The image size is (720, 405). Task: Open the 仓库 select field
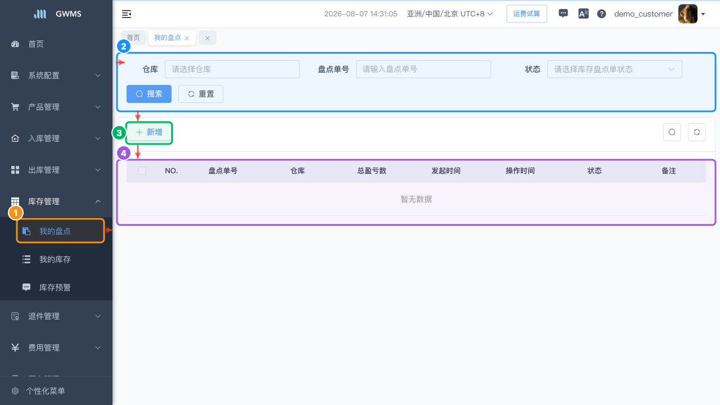tap(232, 69)
